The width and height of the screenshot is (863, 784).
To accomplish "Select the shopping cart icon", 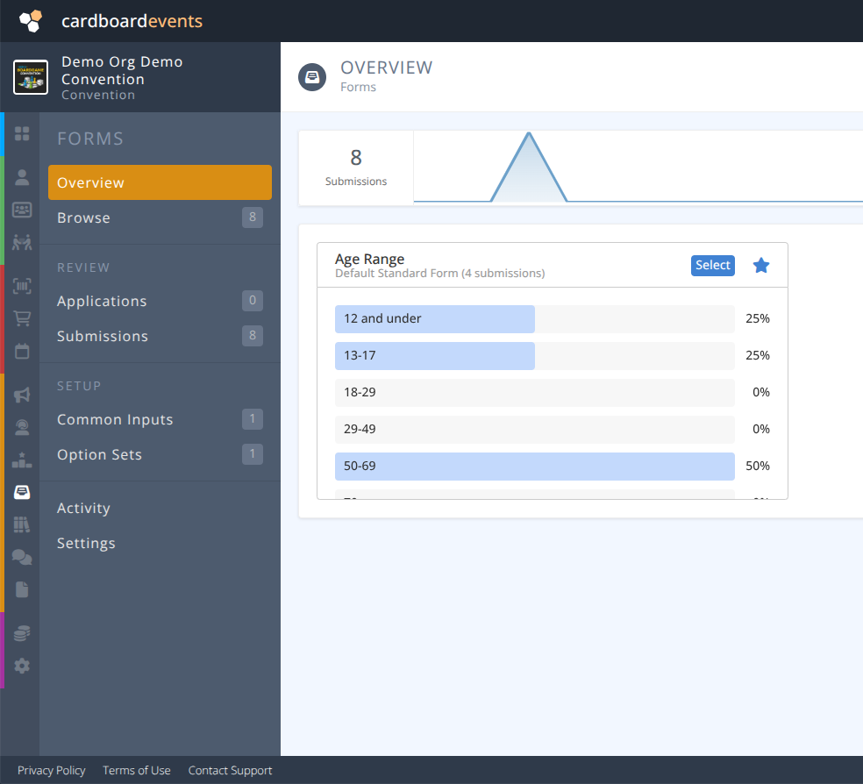I will coord(21,317).
